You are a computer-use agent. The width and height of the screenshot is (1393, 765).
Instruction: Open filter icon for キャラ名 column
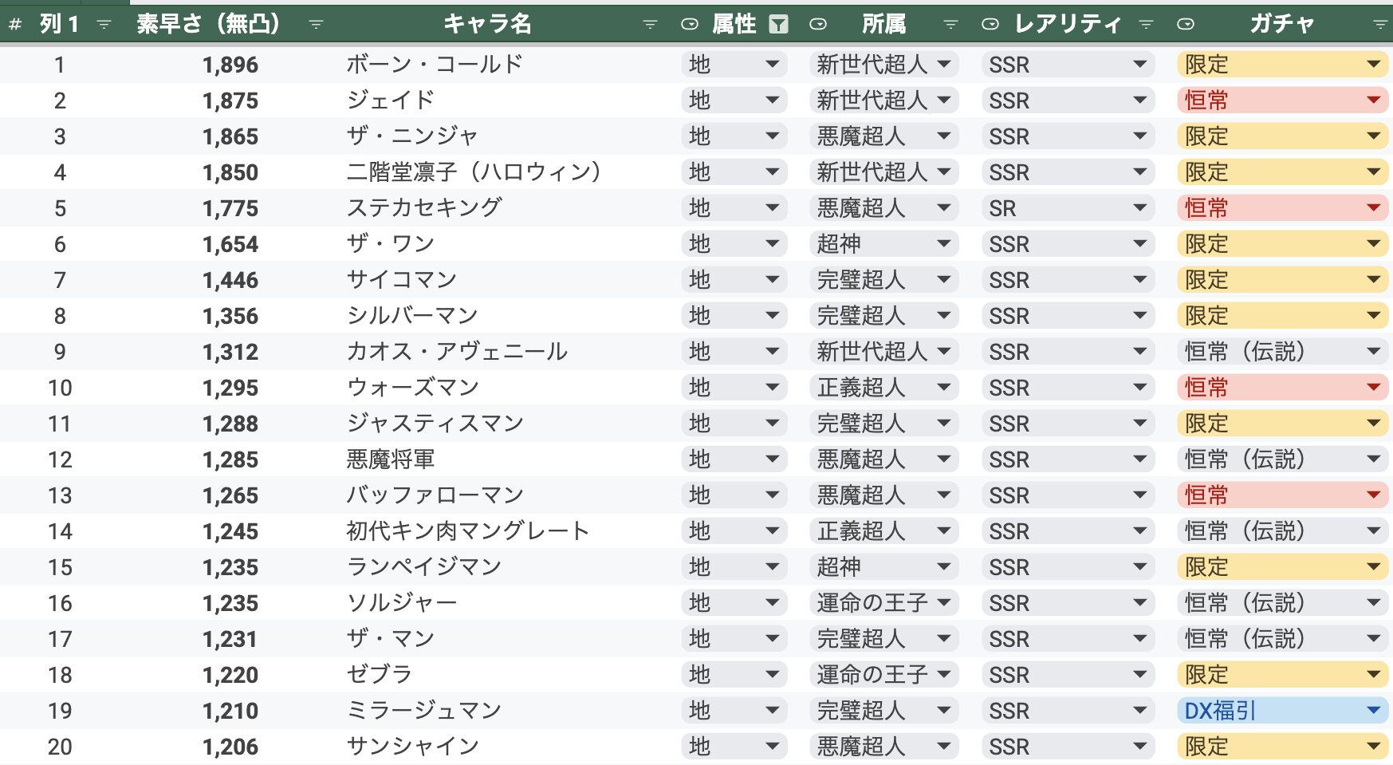click(650, 25)
